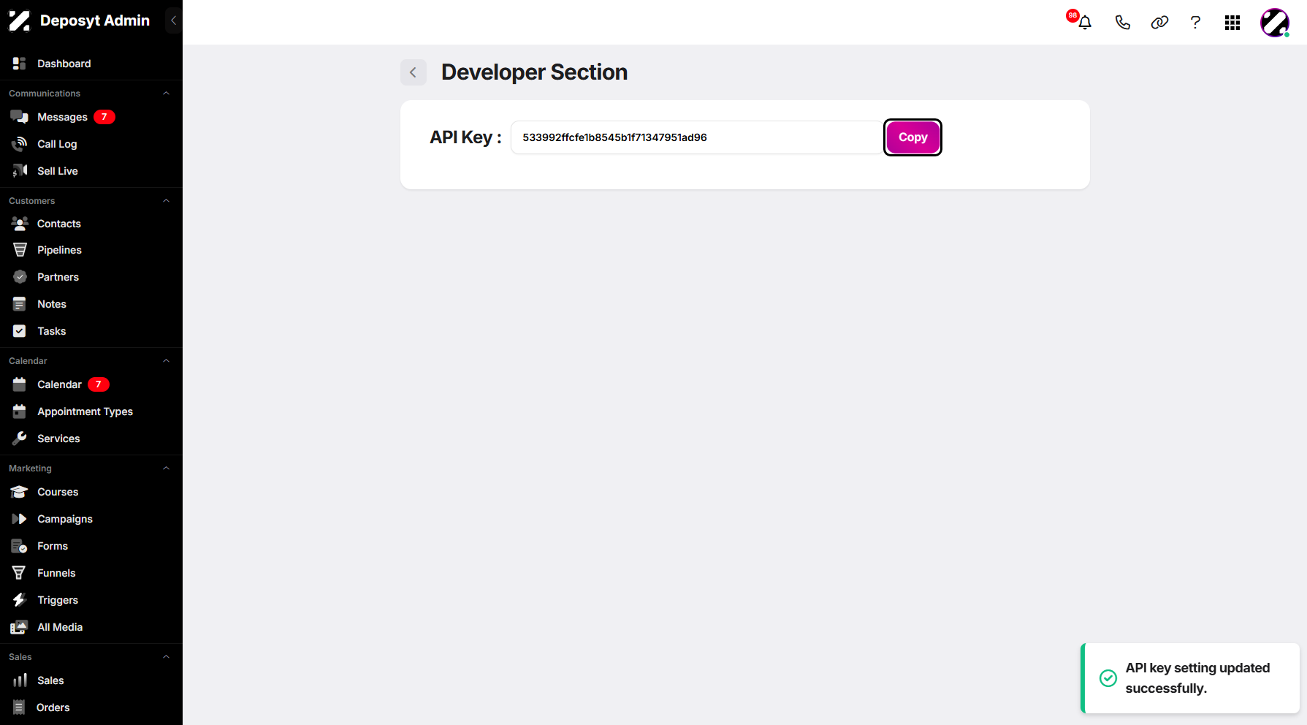The image size is (1307, 725).
Task: Collapse the Sales section
Action: tap(166, 657)
